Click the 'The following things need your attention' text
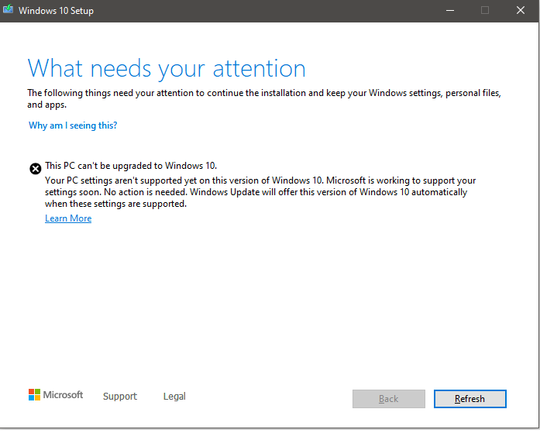Image resolution: width=540 pixels, height=433 pixels. [x=264, y=99]
